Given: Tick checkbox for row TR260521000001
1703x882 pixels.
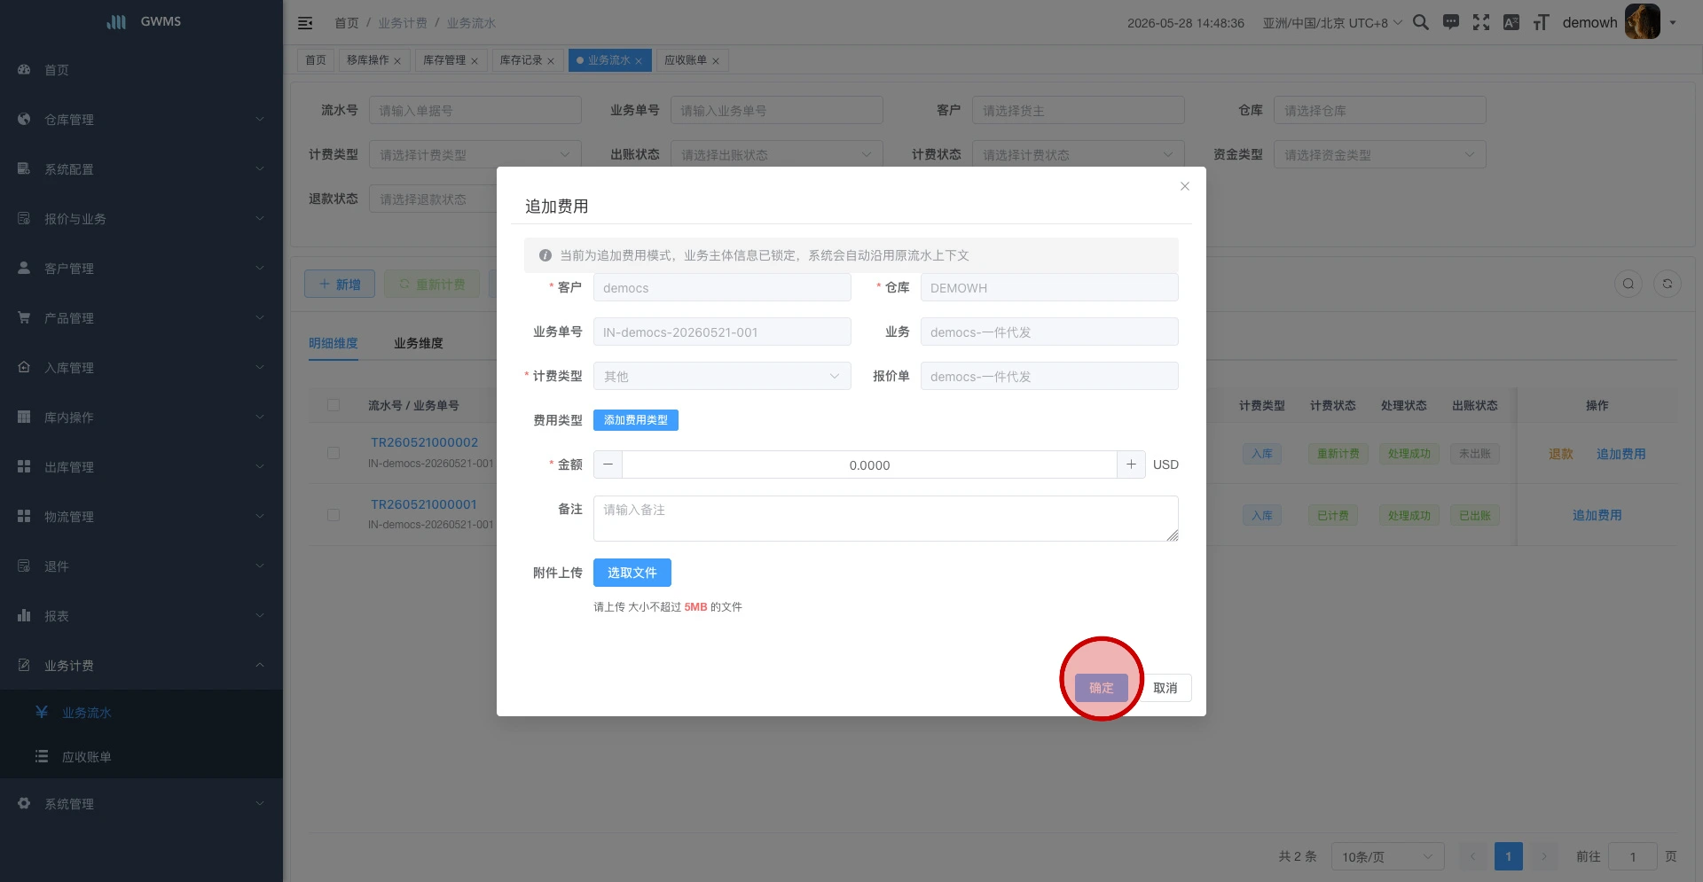Looking at the screenshot, I should click(x=334, y=515).
